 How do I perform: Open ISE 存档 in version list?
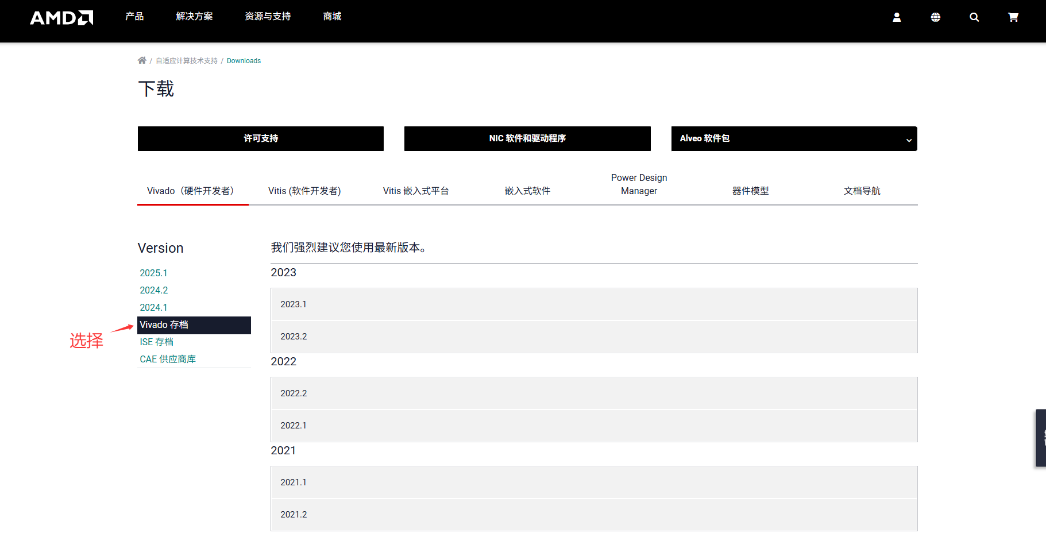click(156, 342)
